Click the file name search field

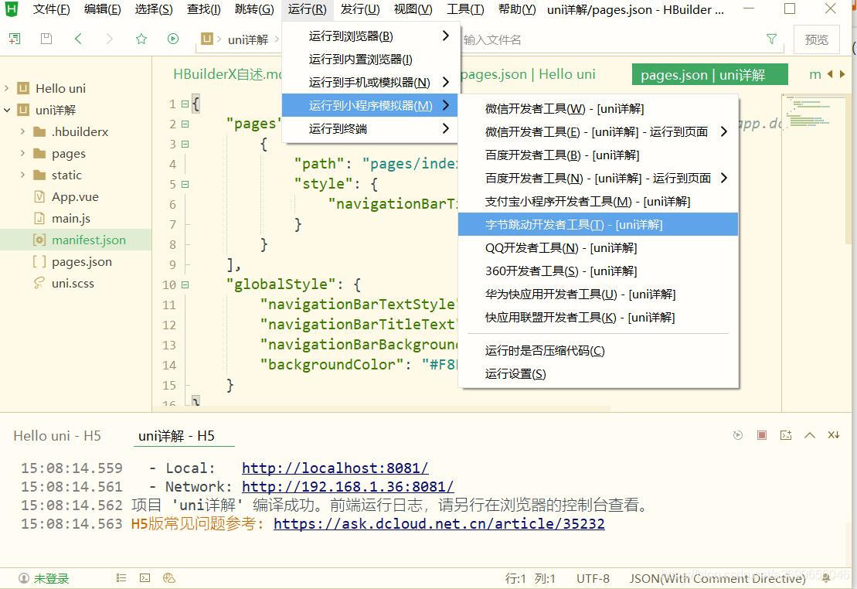[x=612, y=39]
